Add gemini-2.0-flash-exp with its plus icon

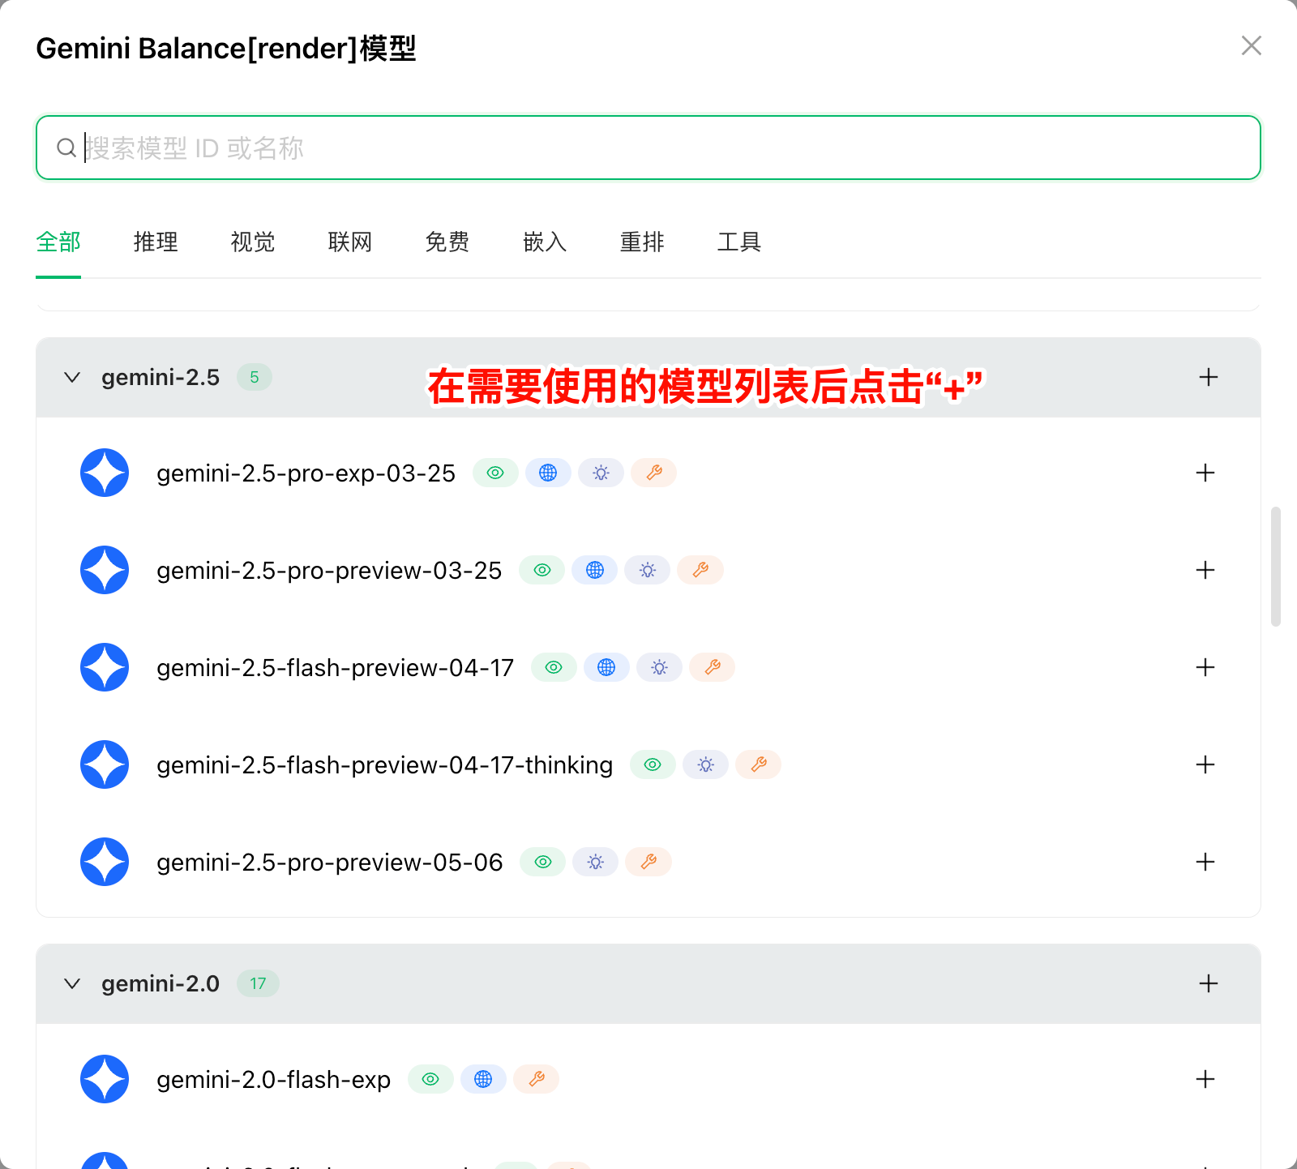coord(1205,1079)
